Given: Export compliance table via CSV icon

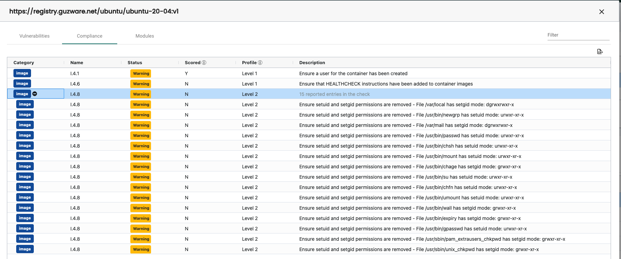Looking at the screenshot, I should (600, 51).
